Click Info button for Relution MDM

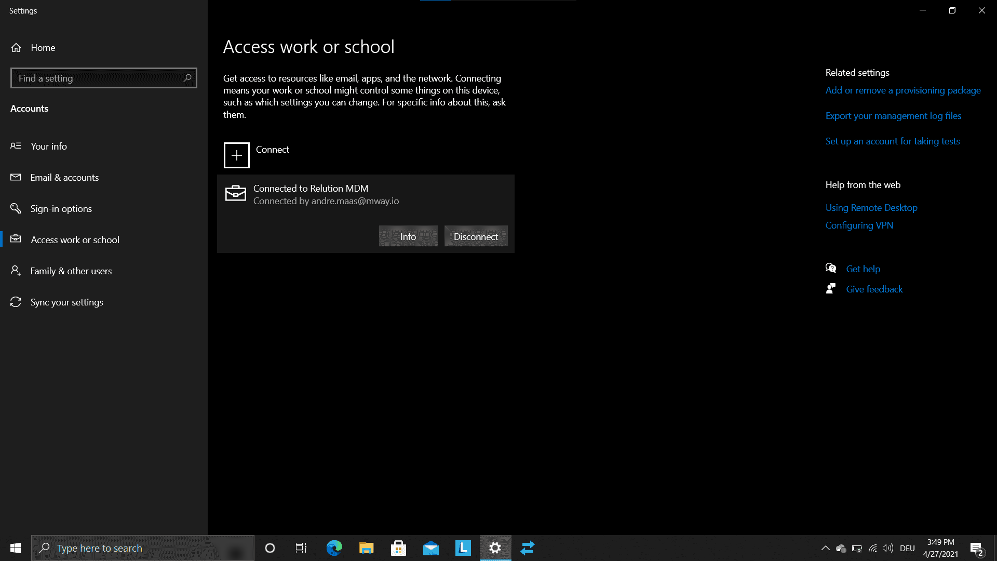[x=408, y=236]
